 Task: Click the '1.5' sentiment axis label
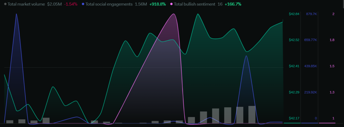[332, 66]
